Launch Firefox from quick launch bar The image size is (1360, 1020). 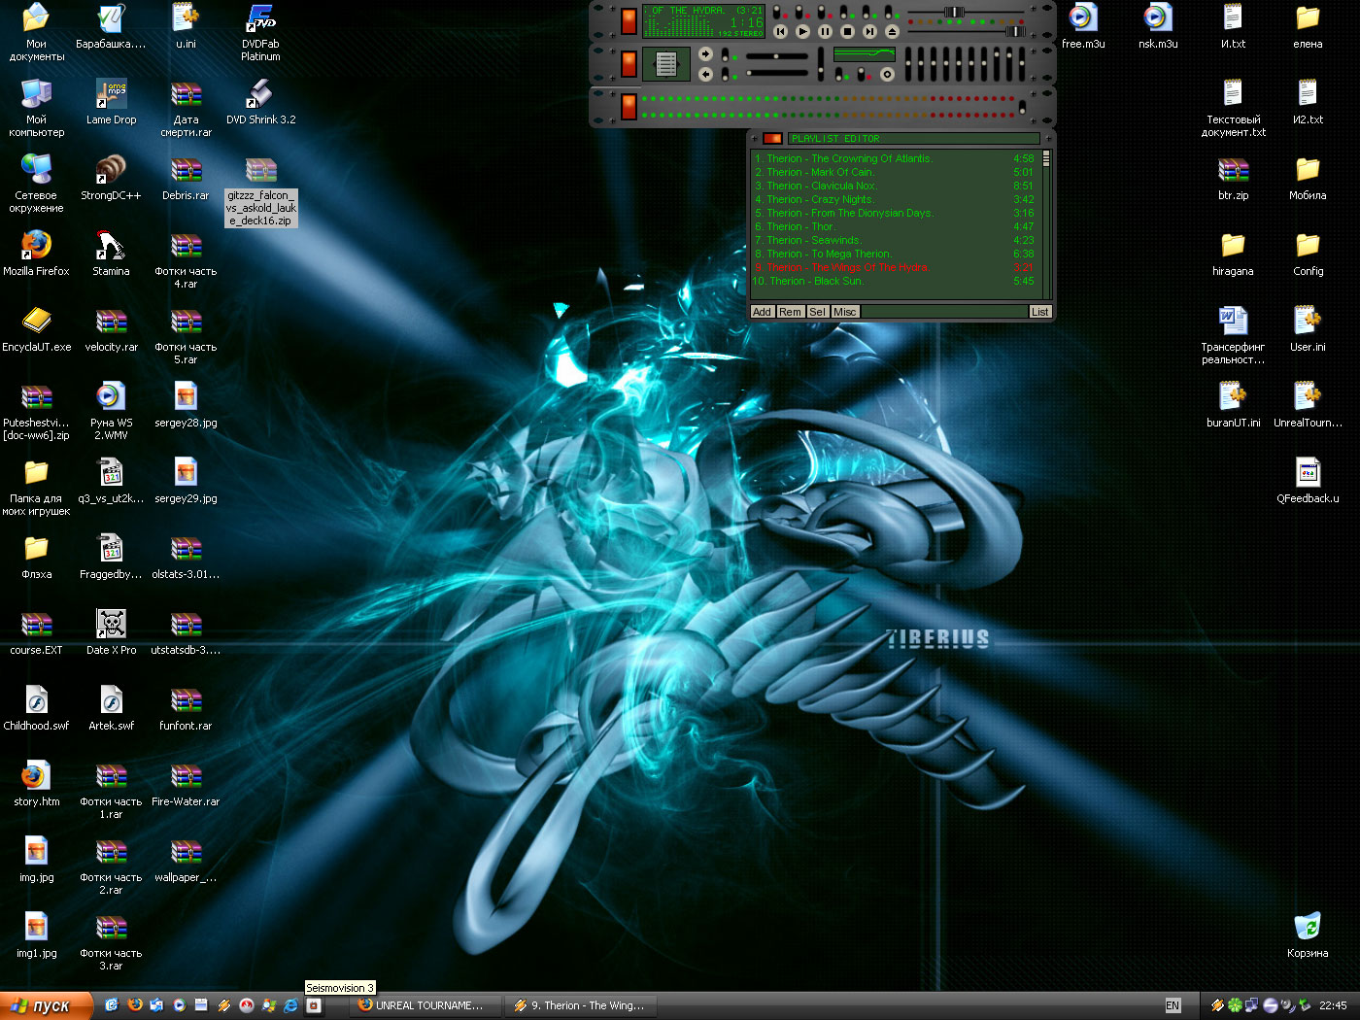[x=134, y=1005]
